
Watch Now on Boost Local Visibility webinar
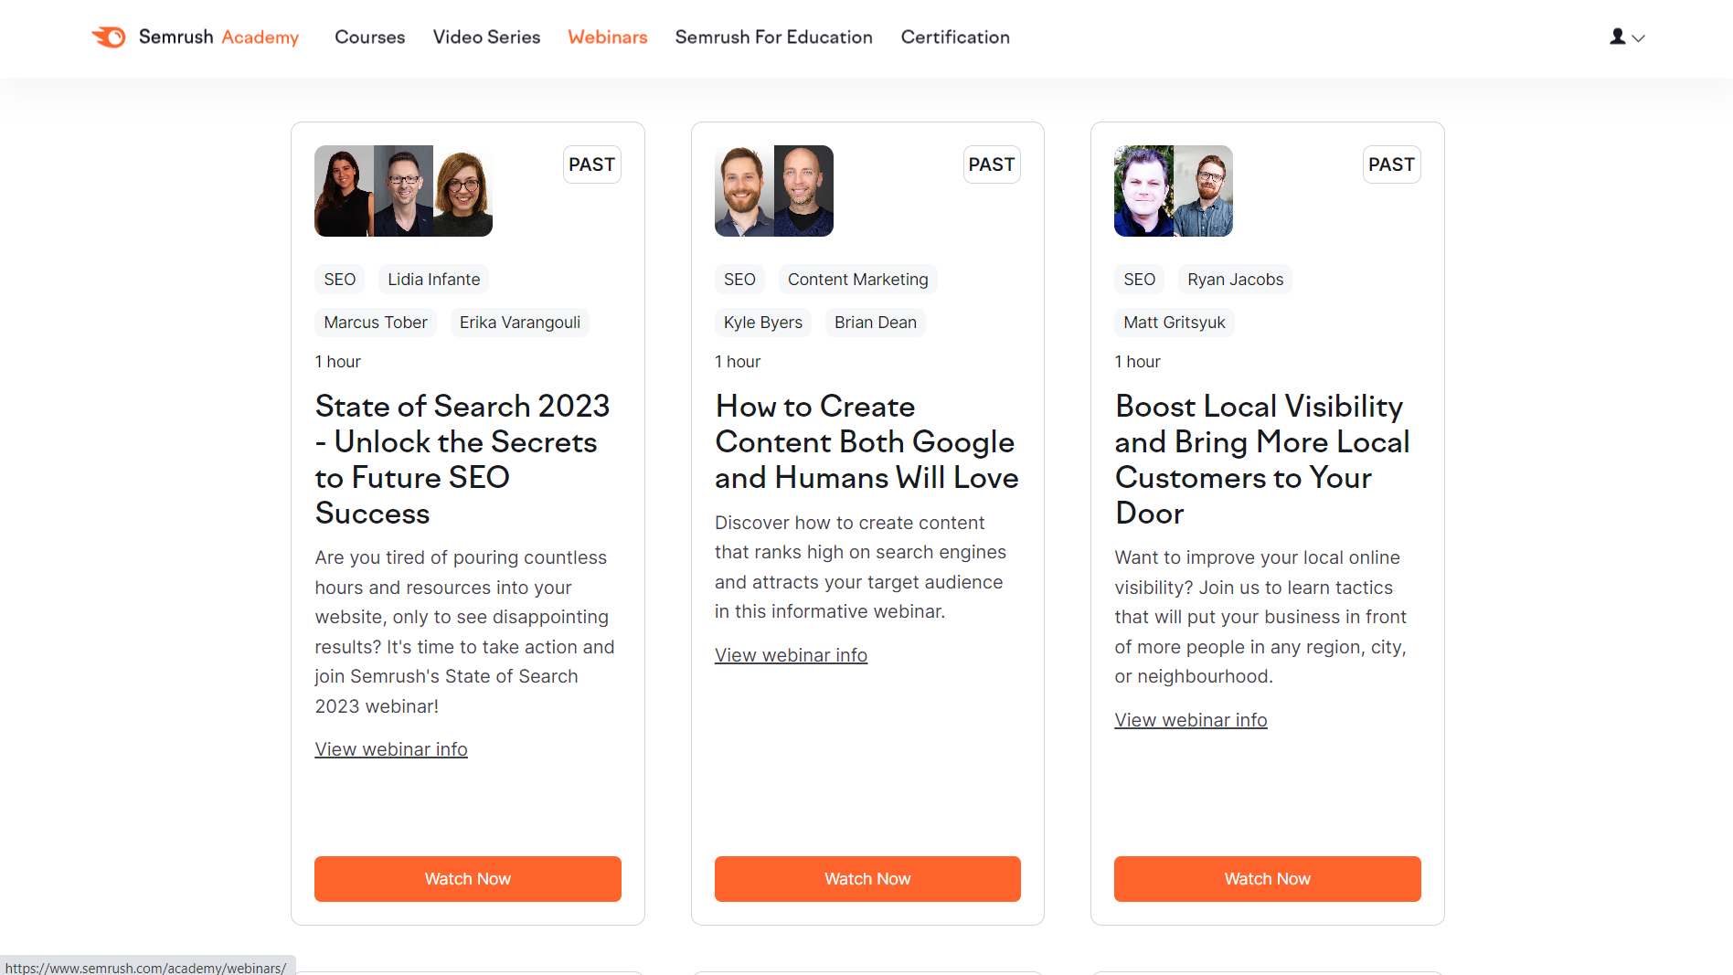click(x=1267, y=878)
